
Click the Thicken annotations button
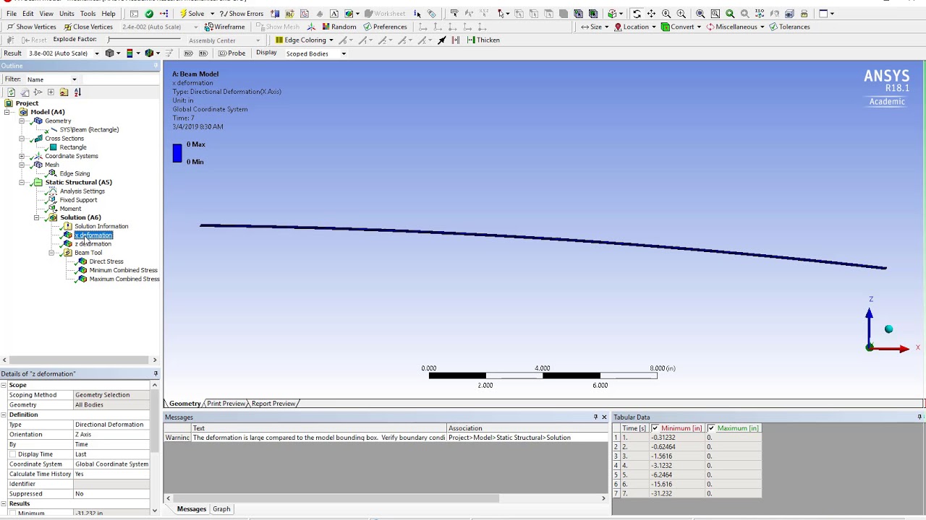coord(483,40)
